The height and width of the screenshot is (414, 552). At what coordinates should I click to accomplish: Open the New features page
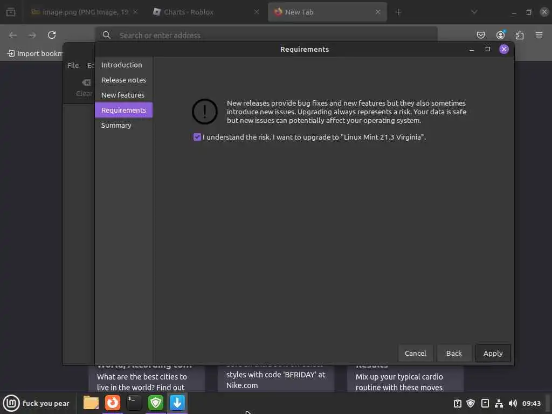(123, 95)
